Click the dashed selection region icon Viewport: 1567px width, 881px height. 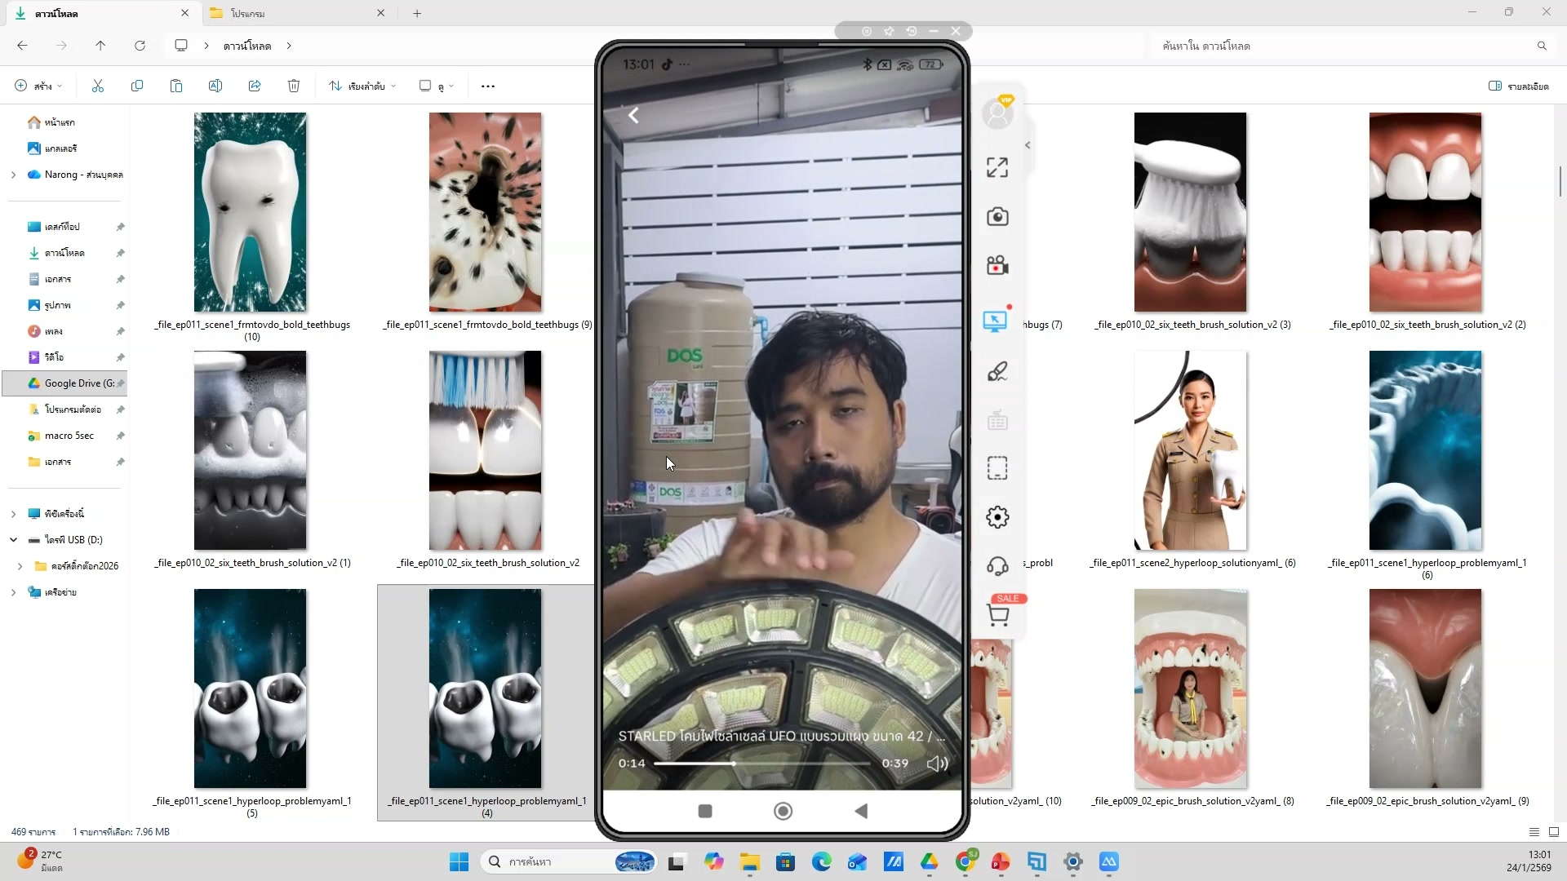[997, 468]
